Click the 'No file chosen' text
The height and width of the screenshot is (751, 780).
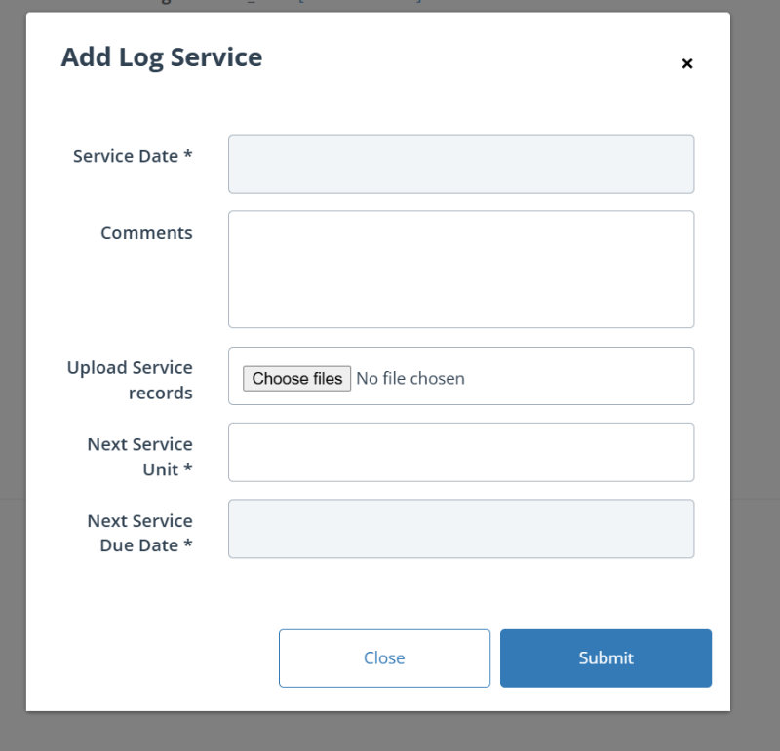[410, 378]
